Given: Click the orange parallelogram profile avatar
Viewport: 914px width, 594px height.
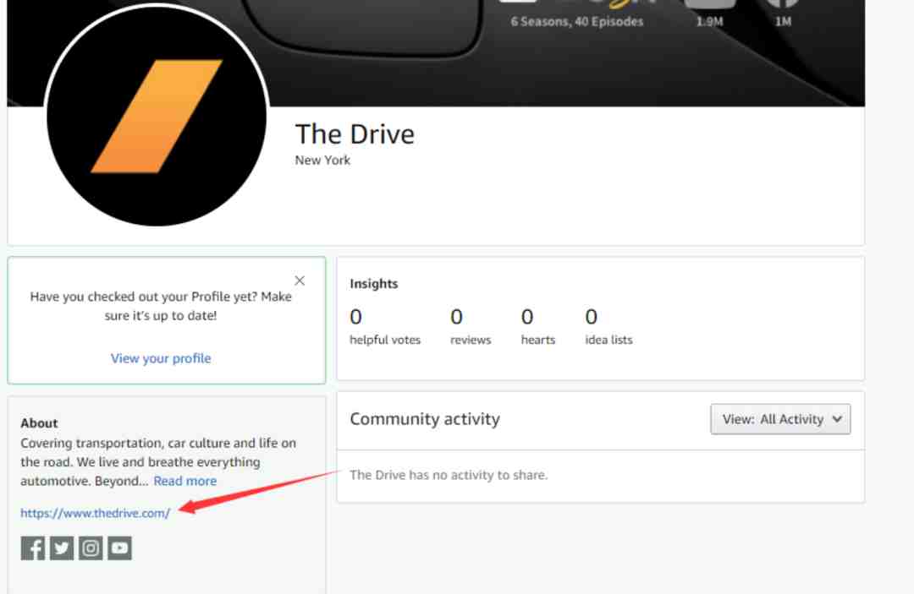Looking at the screenshot, I should (x=157, y=116).
